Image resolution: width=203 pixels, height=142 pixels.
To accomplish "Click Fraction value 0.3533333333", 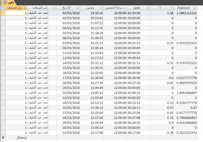I will click(185, 43).
